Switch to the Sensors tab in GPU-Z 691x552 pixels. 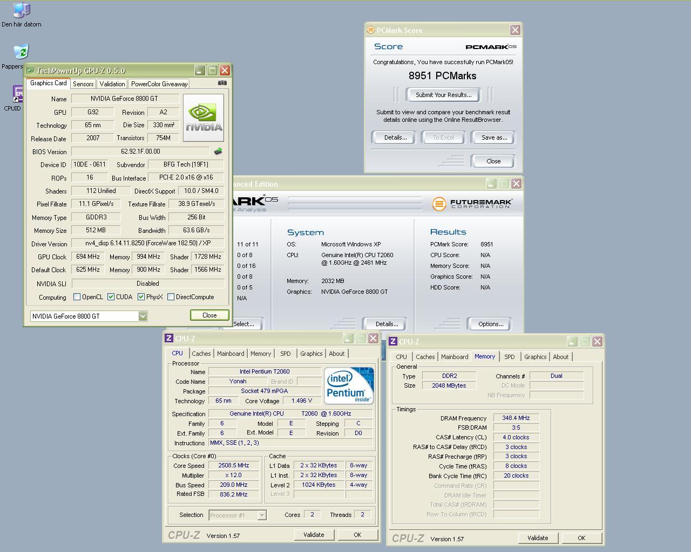coord(83,84)
